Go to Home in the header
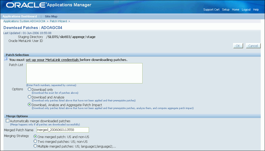 [x=235, y=10]
